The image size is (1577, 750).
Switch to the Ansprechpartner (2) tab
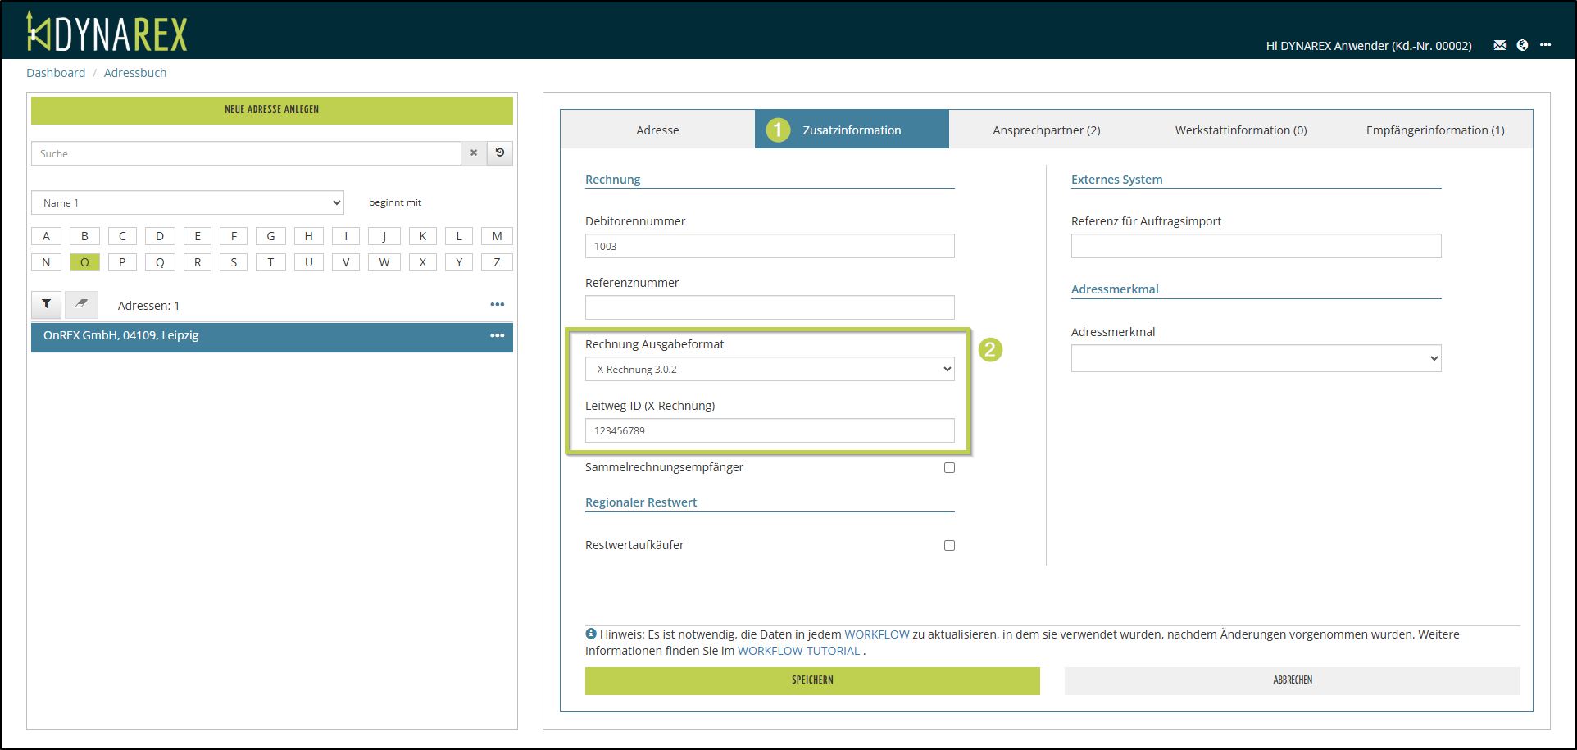[x=1046, y=130]
